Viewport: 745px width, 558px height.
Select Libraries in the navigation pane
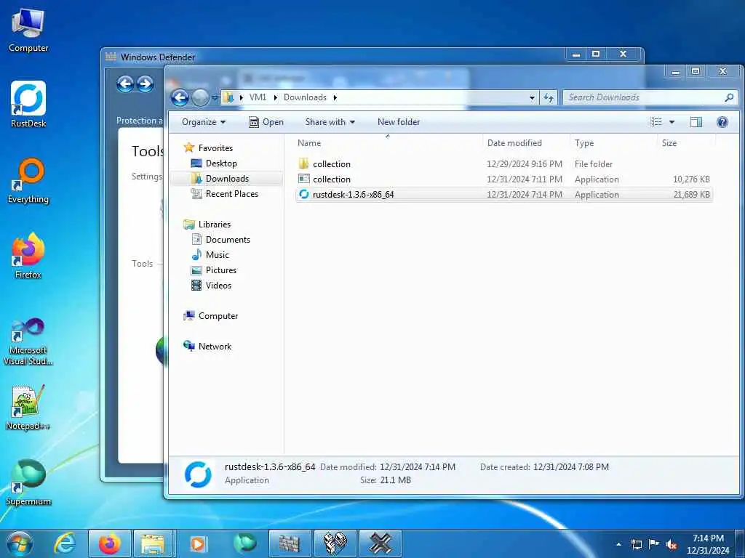[x=215, y=225]
